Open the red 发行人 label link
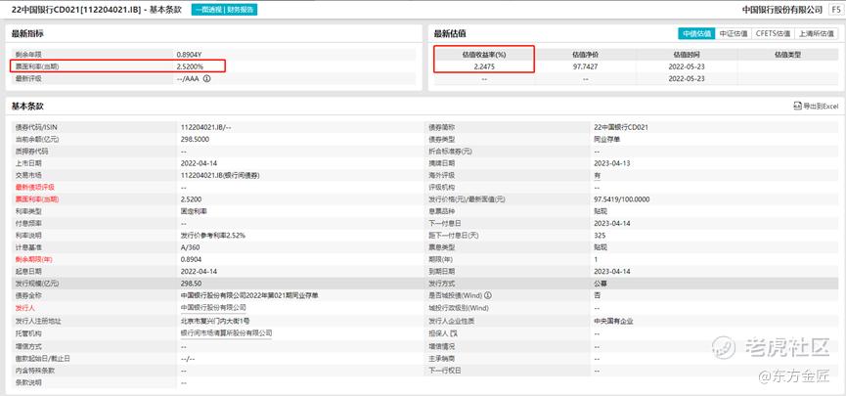 [x=24, y=308]
